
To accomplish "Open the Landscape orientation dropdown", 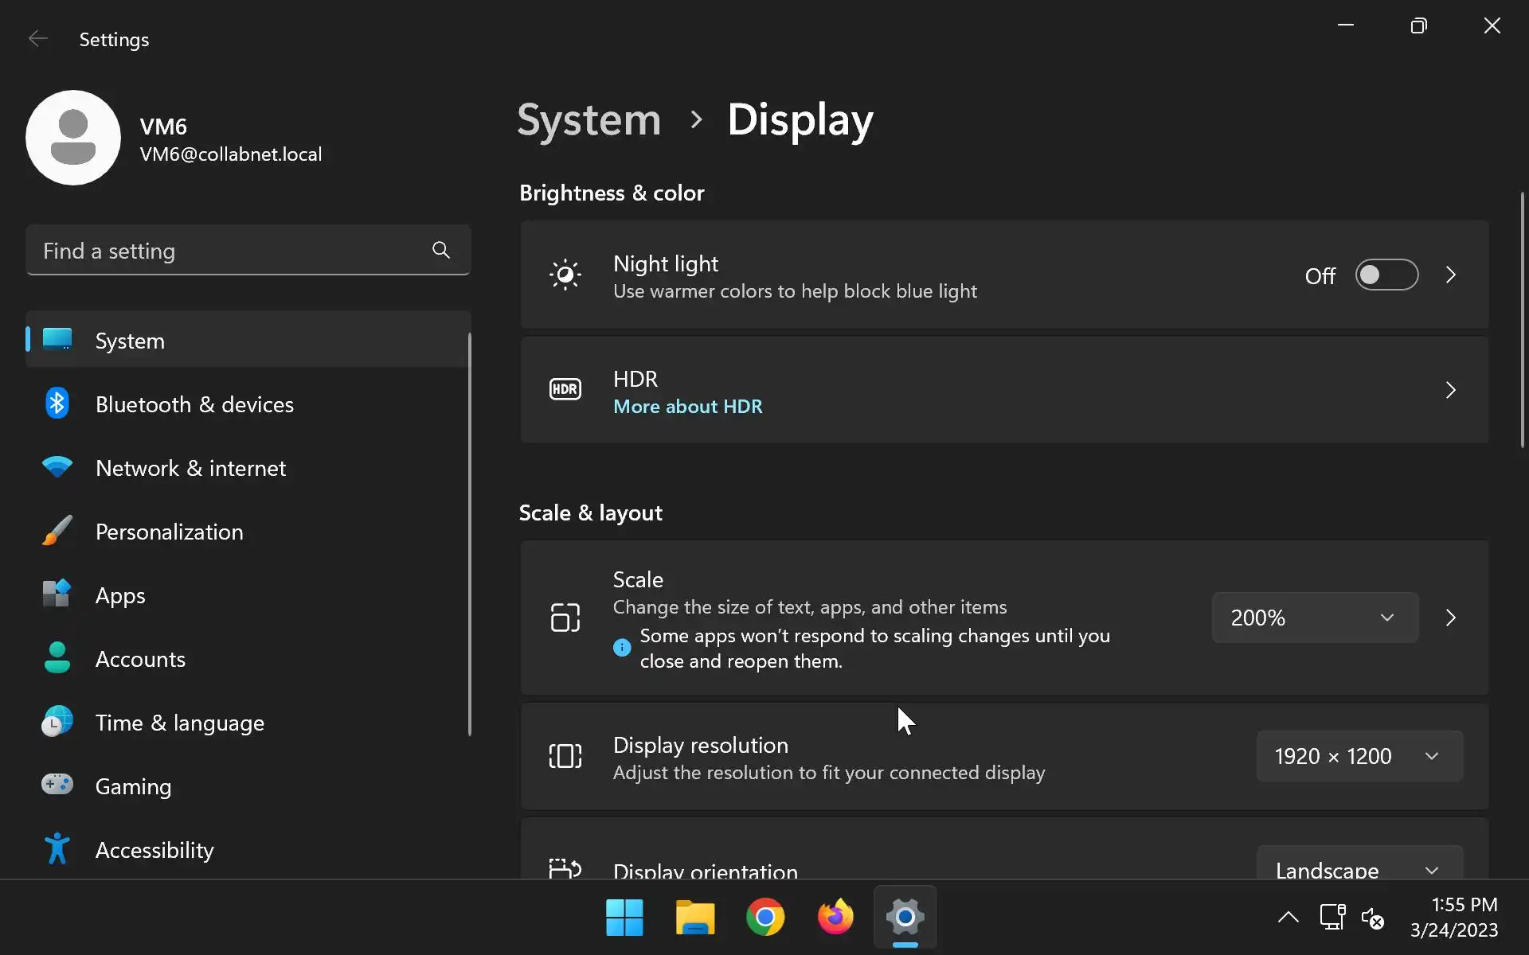I will tap(1359, 867).
